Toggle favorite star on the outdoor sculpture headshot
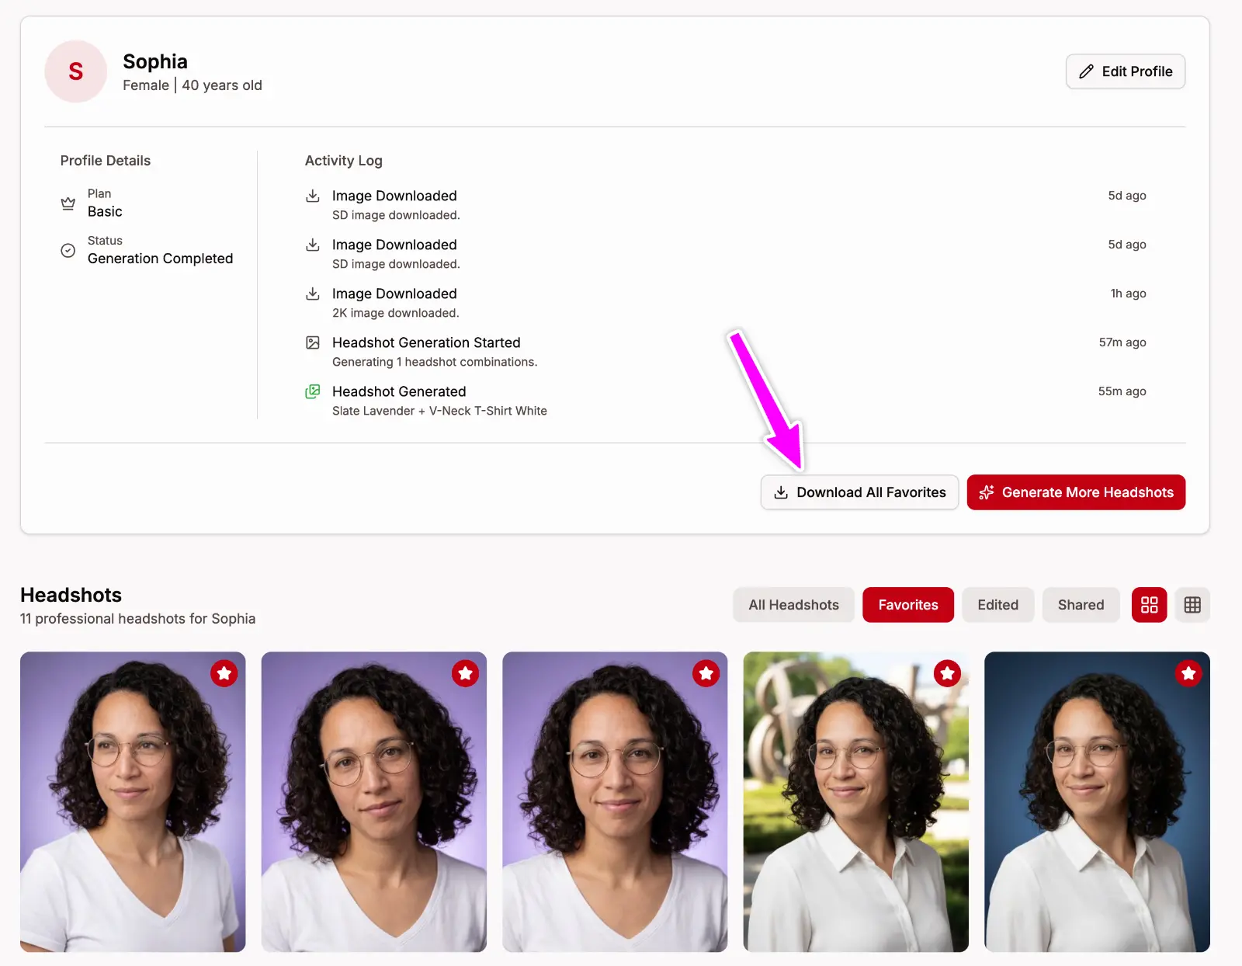Viewport: 1242px width, 966px height. coord(947,673)
